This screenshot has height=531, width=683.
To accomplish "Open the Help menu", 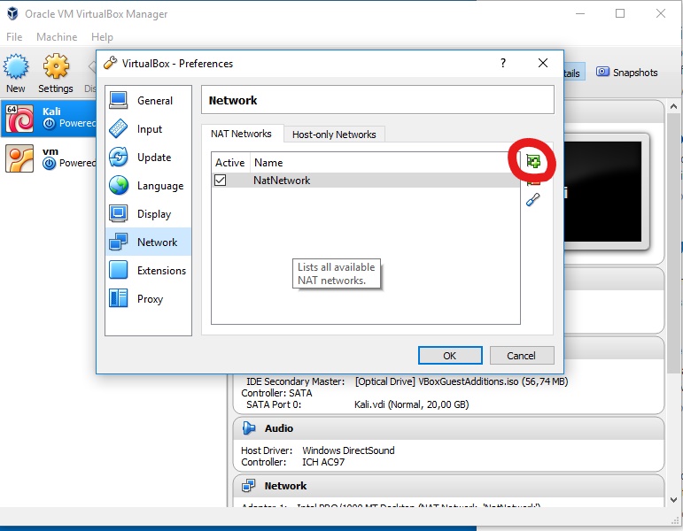I will point(103,37).
